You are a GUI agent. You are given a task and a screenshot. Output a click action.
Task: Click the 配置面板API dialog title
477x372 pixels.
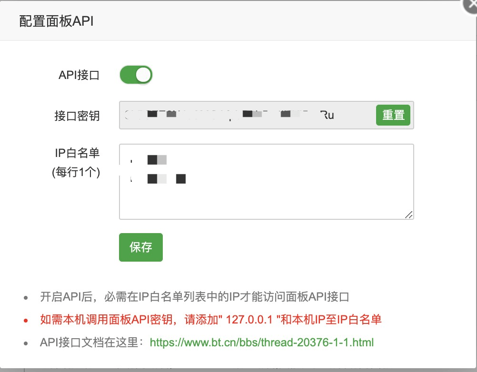[56, 21]
